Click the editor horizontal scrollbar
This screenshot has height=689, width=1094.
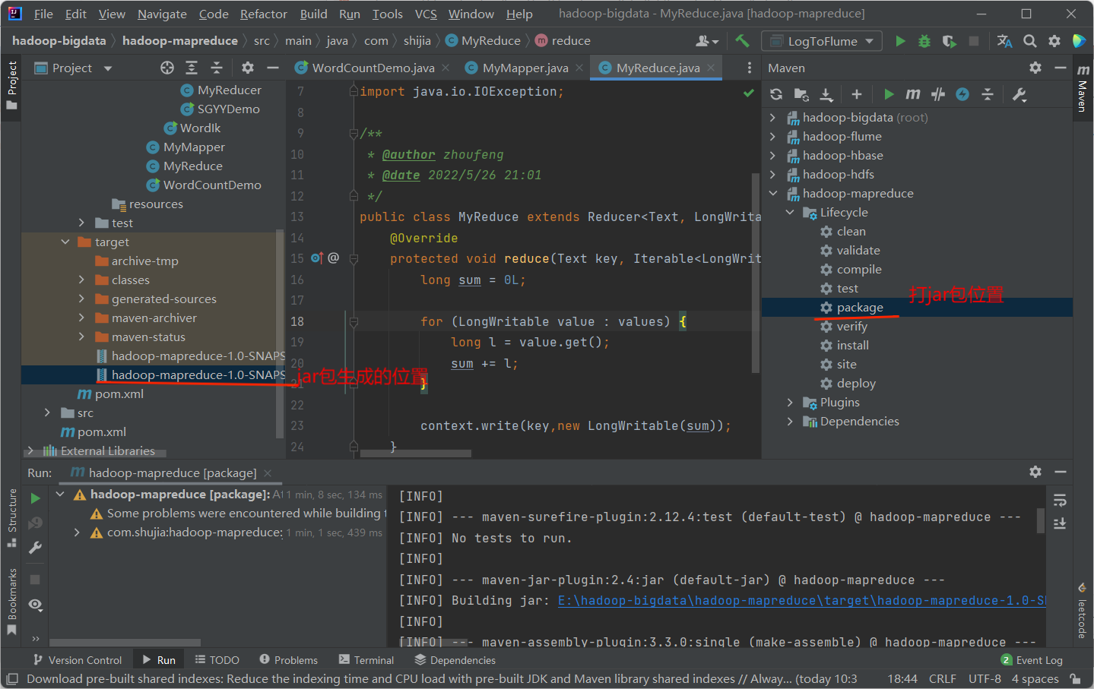pyautogui.click(x=416, y=454)
